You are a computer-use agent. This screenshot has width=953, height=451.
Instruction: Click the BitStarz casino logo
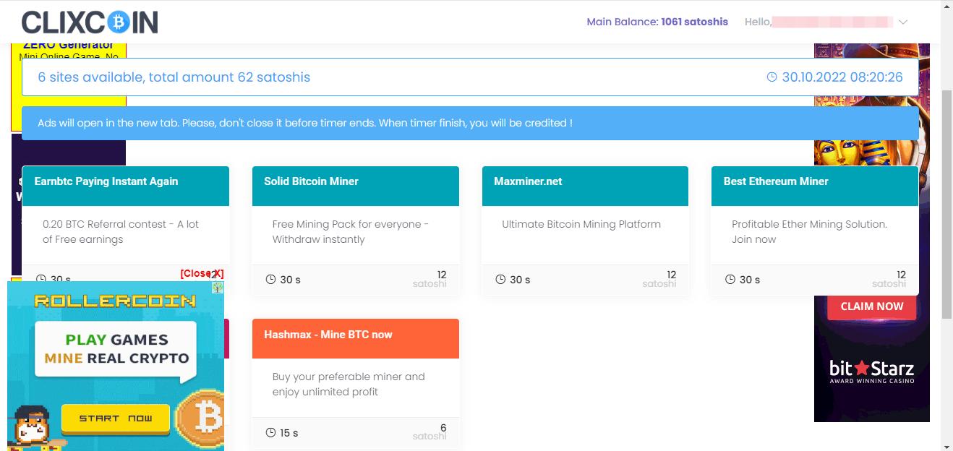(871, 370)
